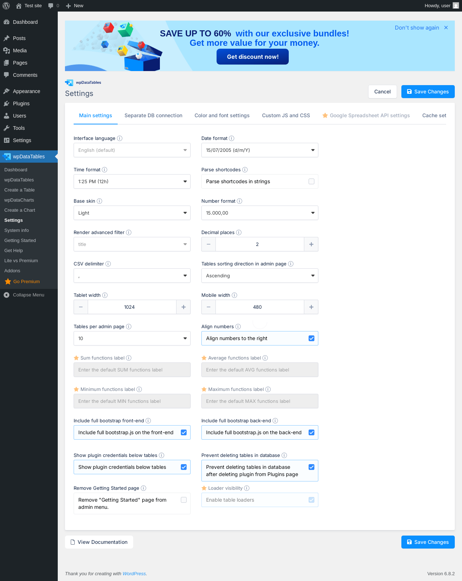
Task: Click info icon next to Interface language
Action: click(x=120, y=138)
